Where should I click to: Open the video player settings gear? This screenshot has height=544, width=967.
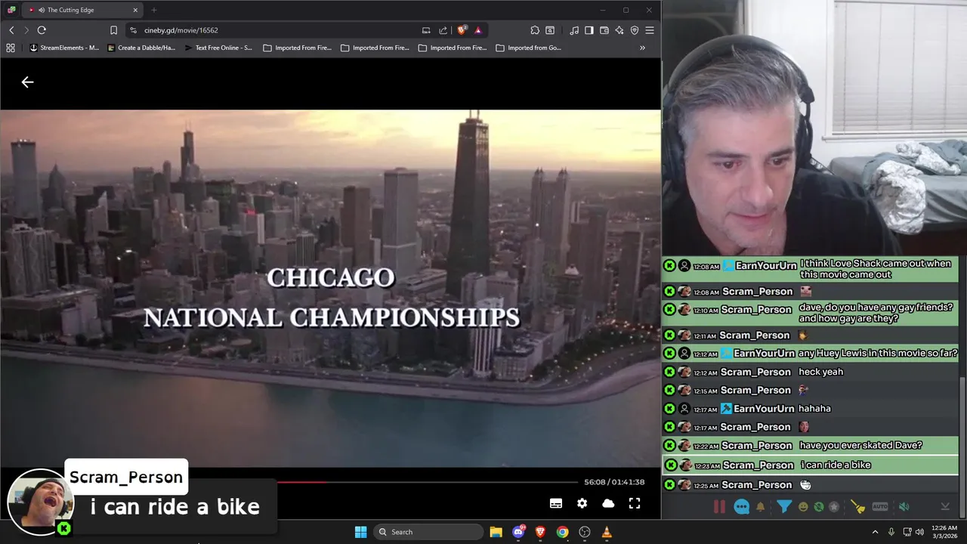(x=582, y=503)
